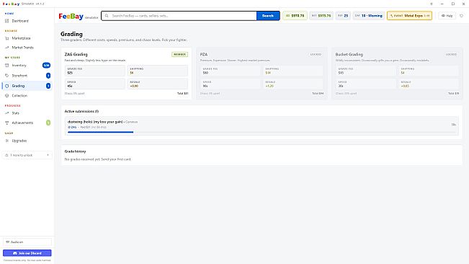Click the blue Search button
This screenshot has height=264, width=469.
(268, 16)
